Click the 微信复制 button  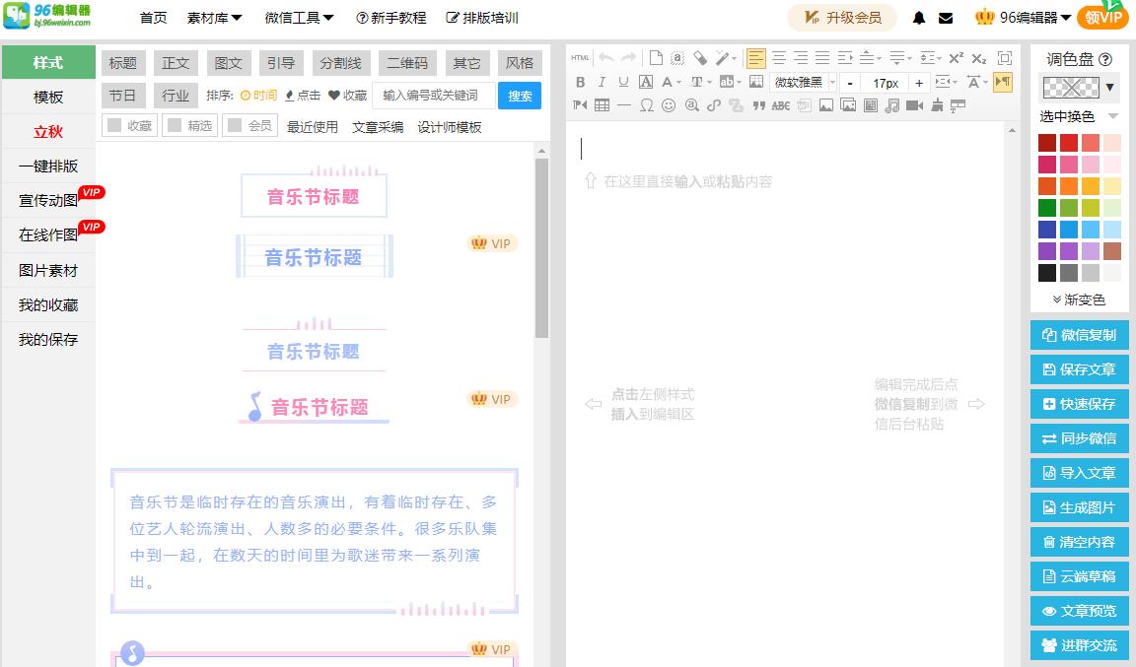pos(1079,335)
